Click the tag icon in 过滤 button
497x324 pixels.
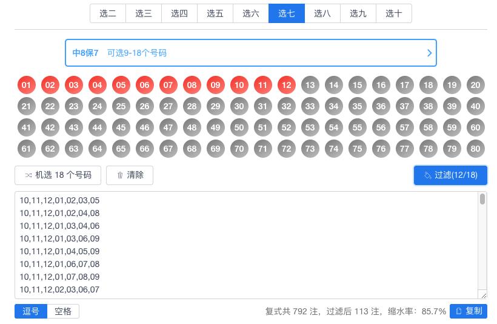click(x=427, y=175)
